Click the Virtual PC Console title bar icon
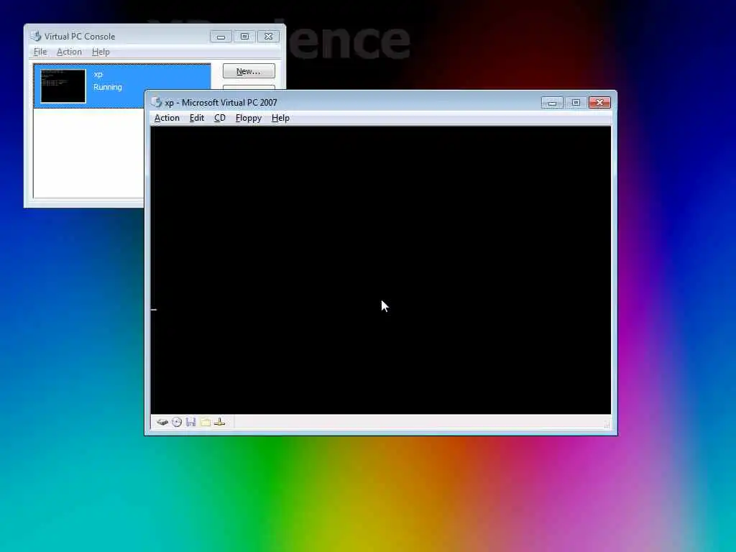Viewport: 736px width, 552px height. pyautogui.click(x=36, y=36)
